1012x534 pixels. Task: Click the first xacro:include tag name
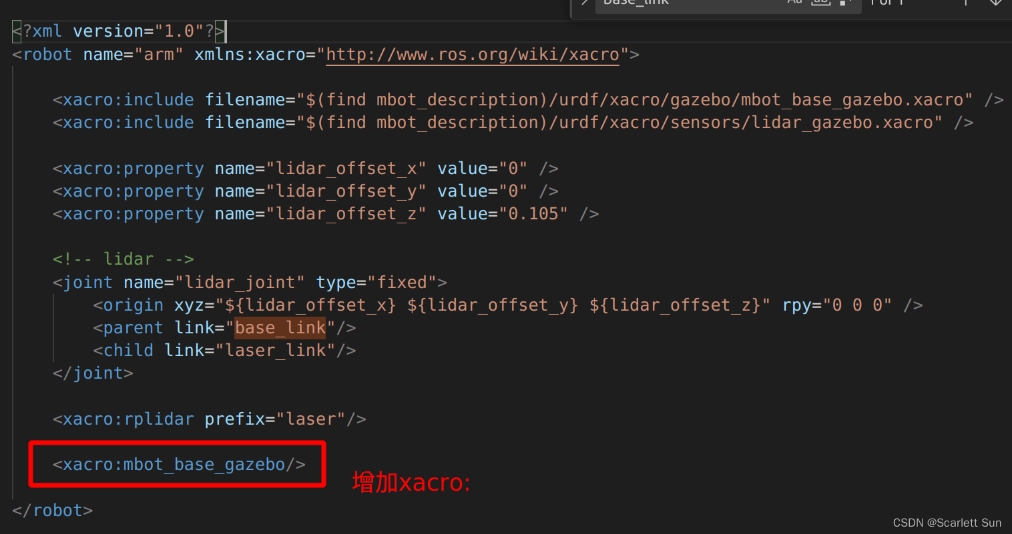(x=128, y=100)
